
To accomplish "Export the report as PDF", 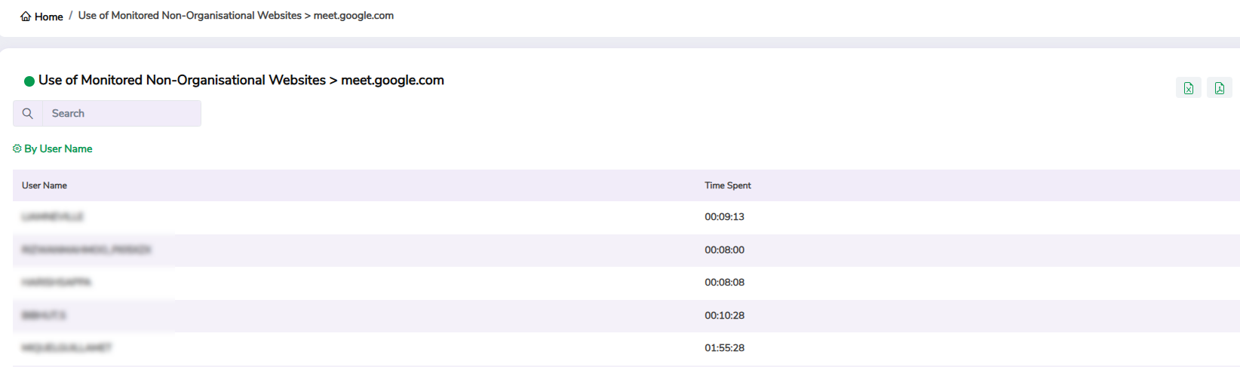I will pyautogui.click(x=1219, y=88).
